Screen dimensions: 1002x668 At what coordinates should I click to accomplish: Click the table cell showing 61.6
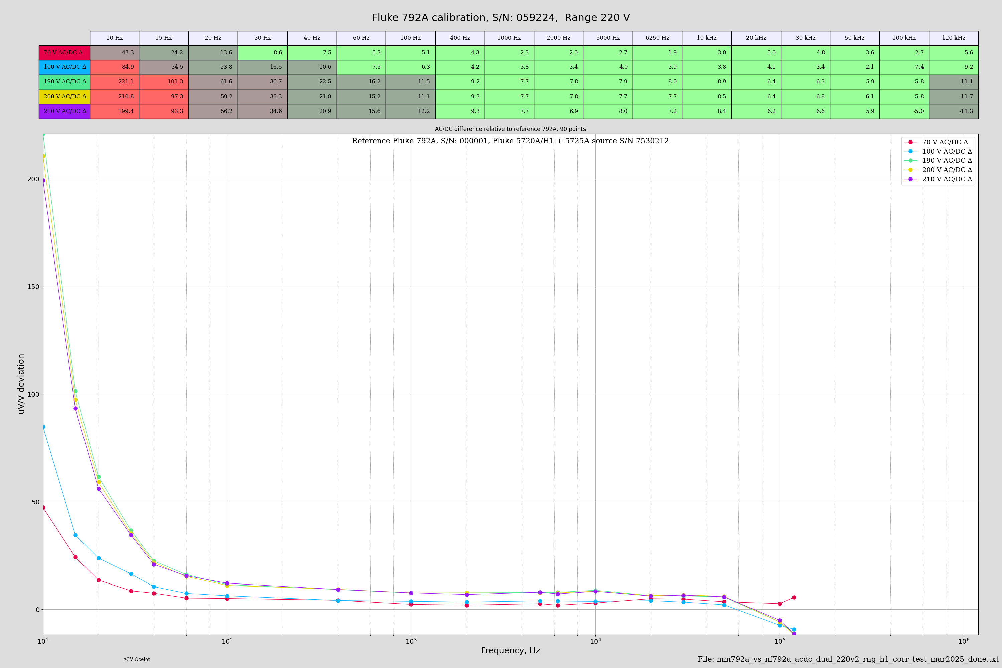[x=213, y=82]
